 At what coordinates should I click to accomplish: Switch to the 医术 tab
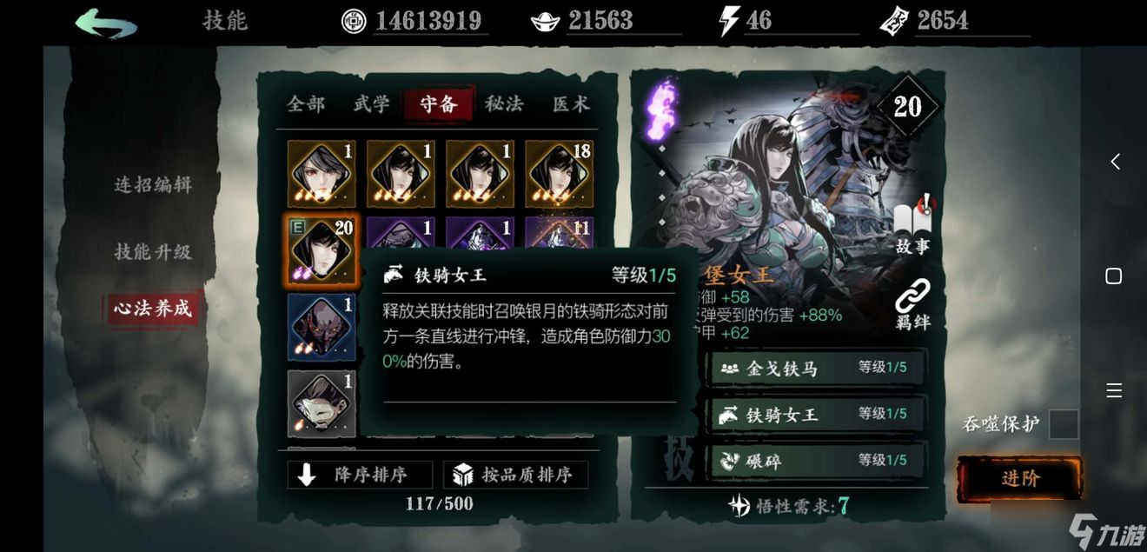click(571, 104)
